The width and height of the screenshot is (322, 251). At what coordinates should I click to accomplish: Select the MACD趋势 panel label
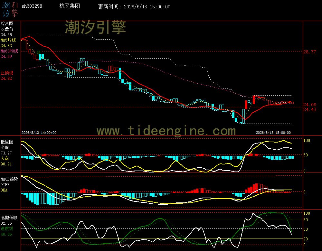tap(9, 179)
